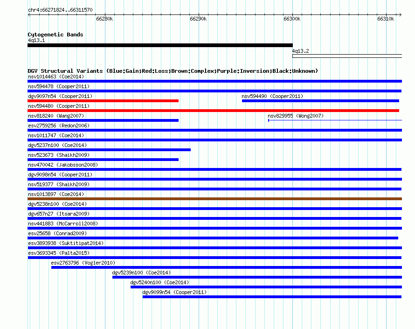Click the blue bar under esv25658
Viewport: 415px width, 329px height.
point(213,238)
